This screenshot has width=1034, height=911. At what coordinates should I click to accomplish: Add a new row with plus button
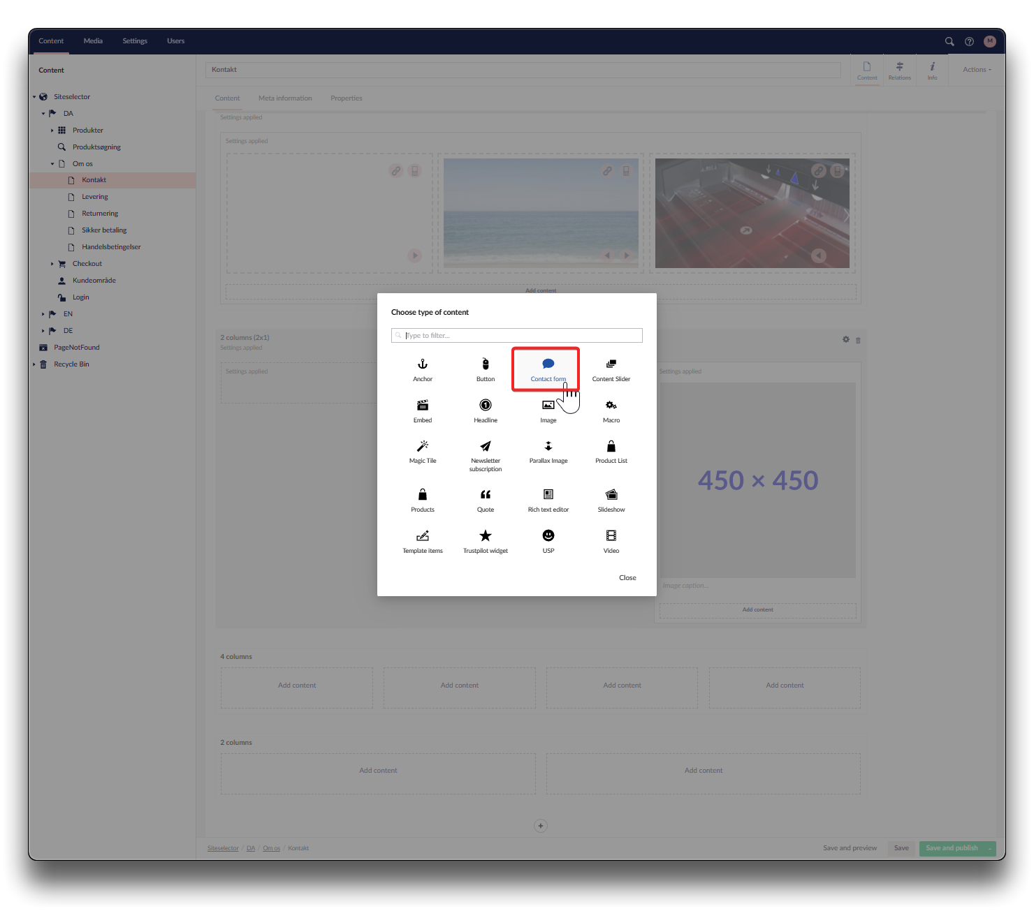click(x=540, y=825)
